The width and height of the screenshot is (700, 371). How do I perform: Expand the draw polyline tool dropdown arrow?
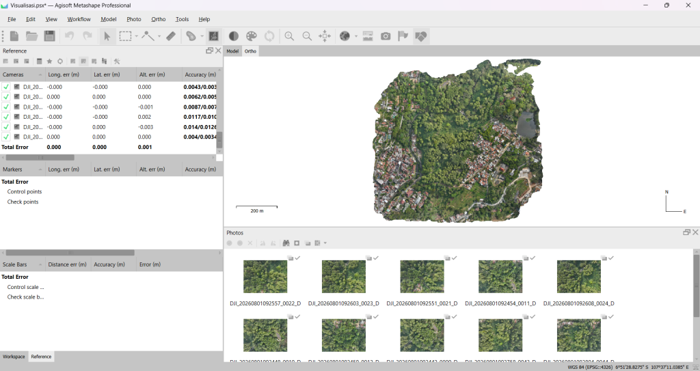[x=159, y=36]
